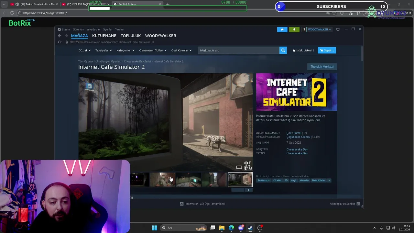
Task: Advance screenshot strip with right arrow
Action: [248, 190]
